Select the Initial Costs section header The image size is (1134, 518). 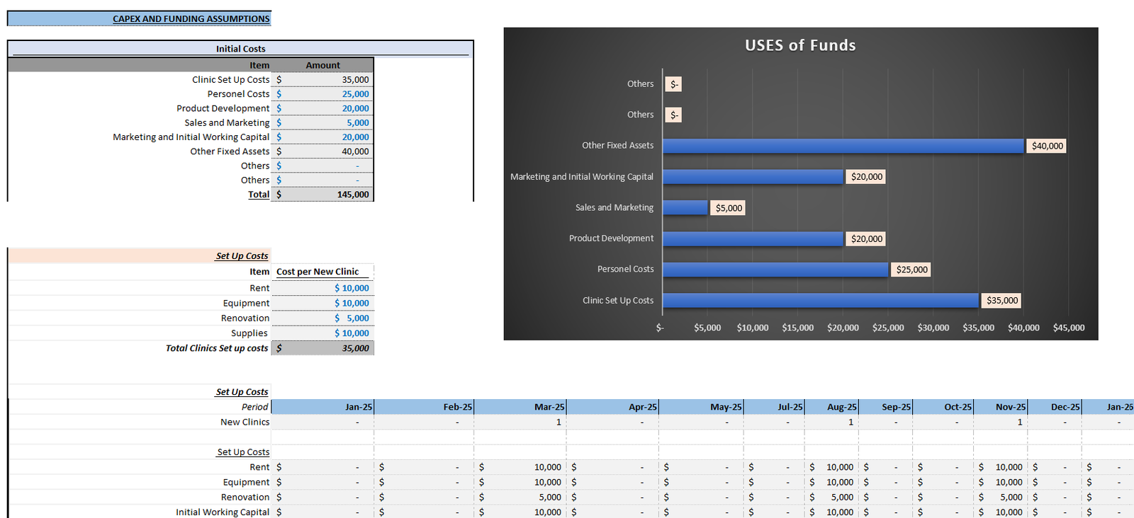pyautogui.click(x=241, y=49)
